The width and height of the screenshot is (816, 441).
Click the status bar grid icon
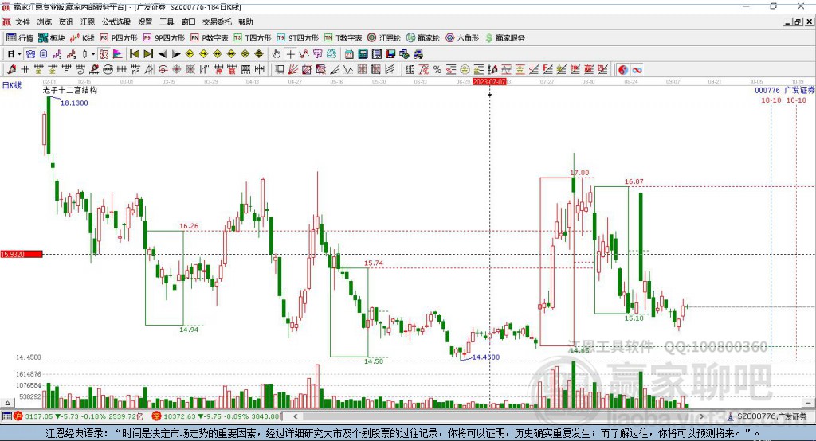[6, 416]
